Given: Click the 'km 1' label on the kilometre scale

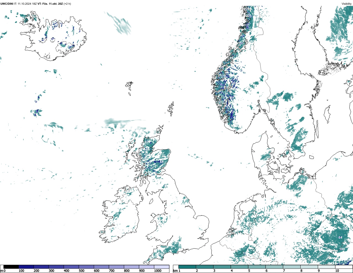Looking at the screenshot, I should [177, 271].
